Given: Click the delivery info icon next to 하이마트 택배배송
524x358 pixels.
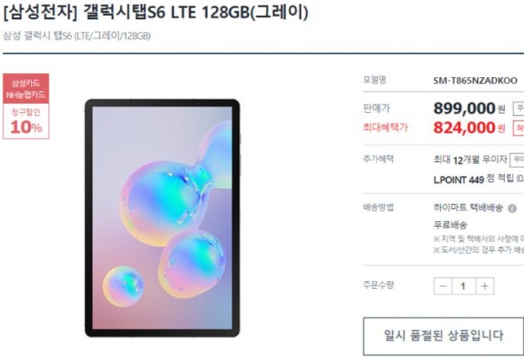Looking at the screenshot, I should 511,209.
